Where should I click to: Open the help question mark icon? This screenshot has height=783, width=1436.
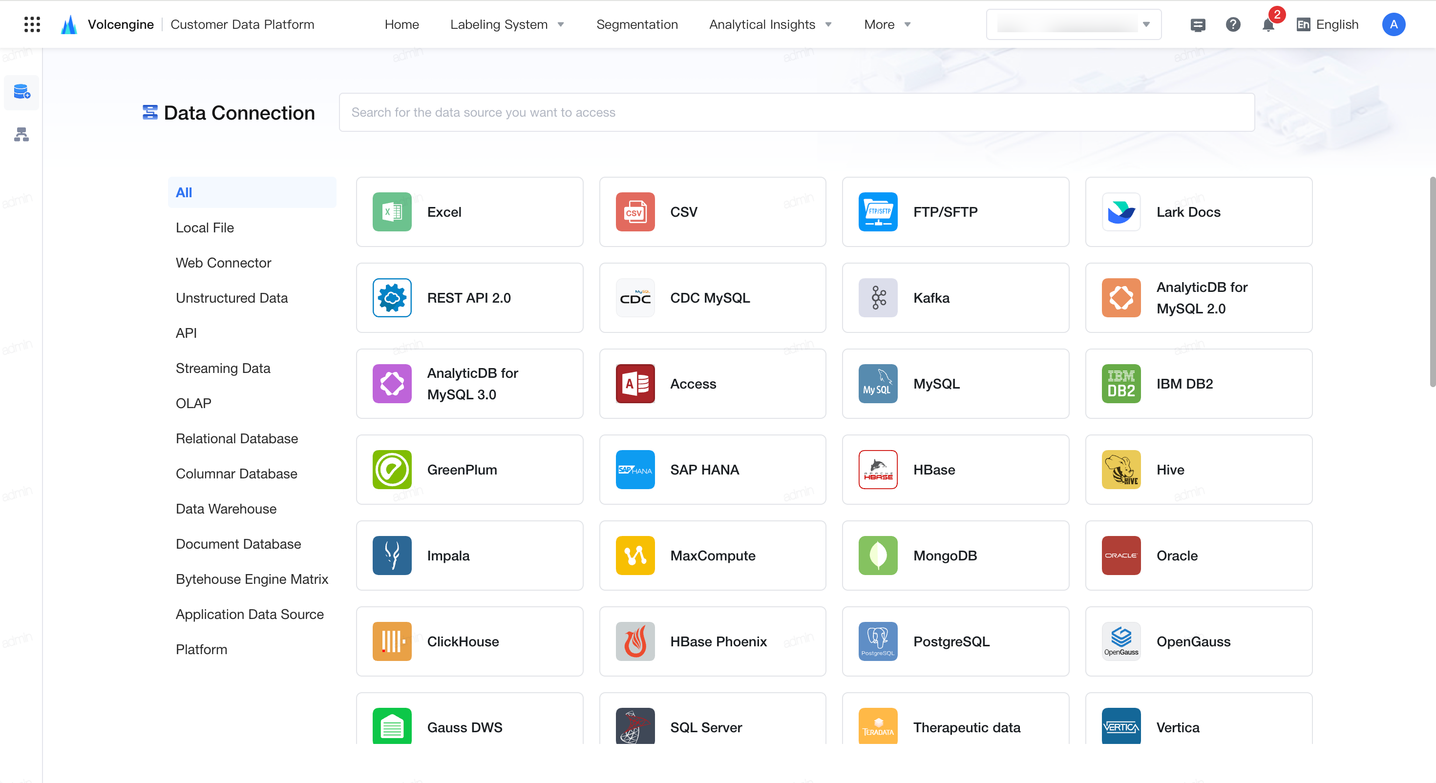click(1233, 24)
